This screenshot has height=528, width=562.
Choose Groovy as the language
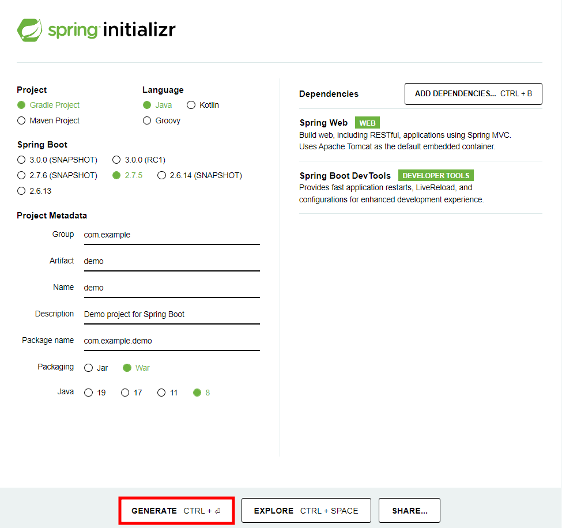[147, 120]
